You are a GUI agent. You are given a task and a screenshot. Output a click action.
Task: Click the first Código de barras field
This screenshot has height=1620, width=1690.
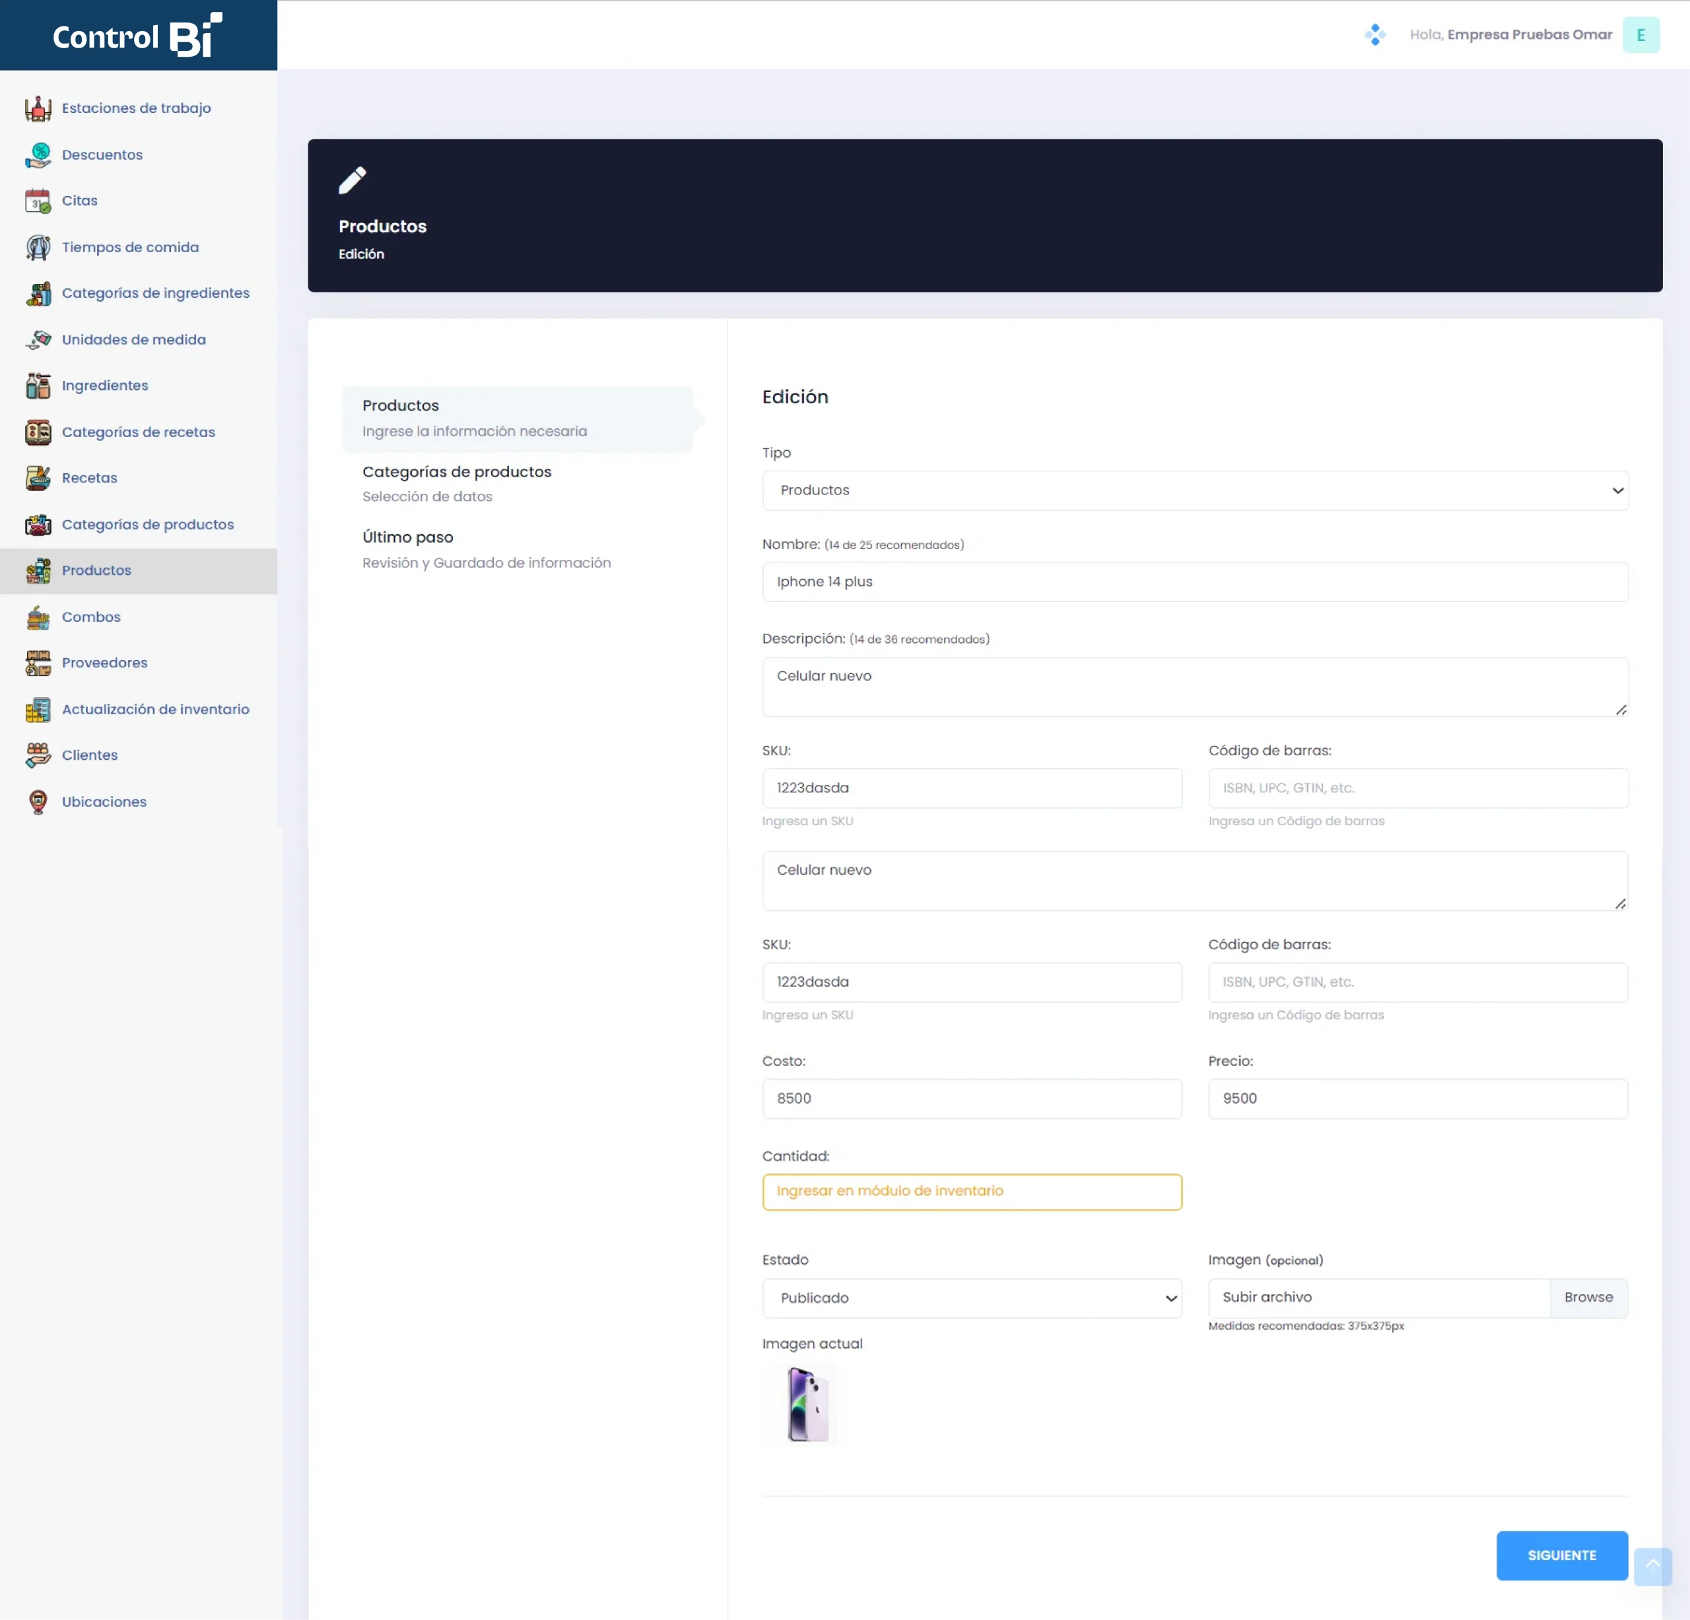coord(1417,788)
